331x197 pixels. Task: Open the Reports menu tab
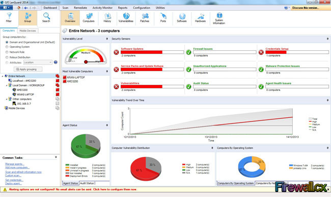point(123,8)
